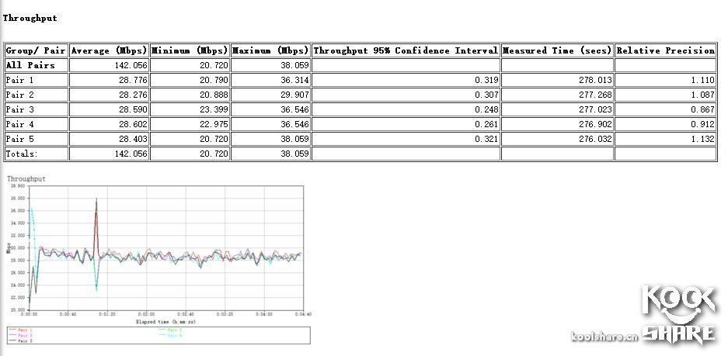Select All Pairs minimum value 20.720
The image size is (728, 356).
point(214,65)
